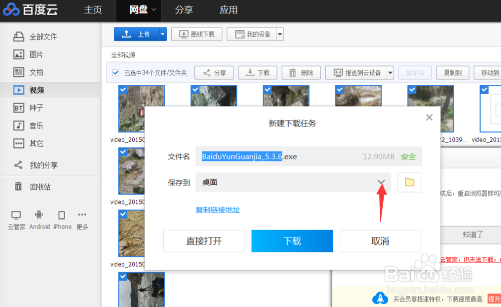This screenshot has height=307, width=501.
Task: Go to the 应用 apps tab
Action: (x=228, y=10)
